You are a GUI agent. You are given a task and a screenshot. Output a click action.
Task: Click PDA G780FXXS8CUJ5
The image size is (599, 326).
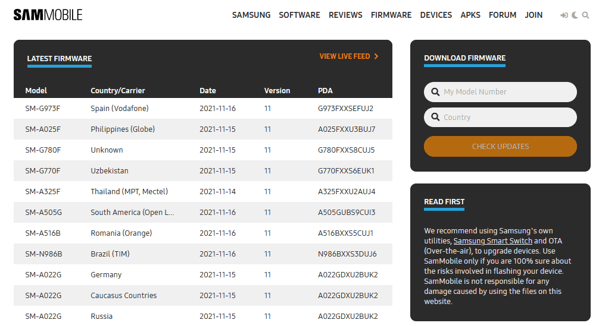pyautogui.click(x=346, y=150)
